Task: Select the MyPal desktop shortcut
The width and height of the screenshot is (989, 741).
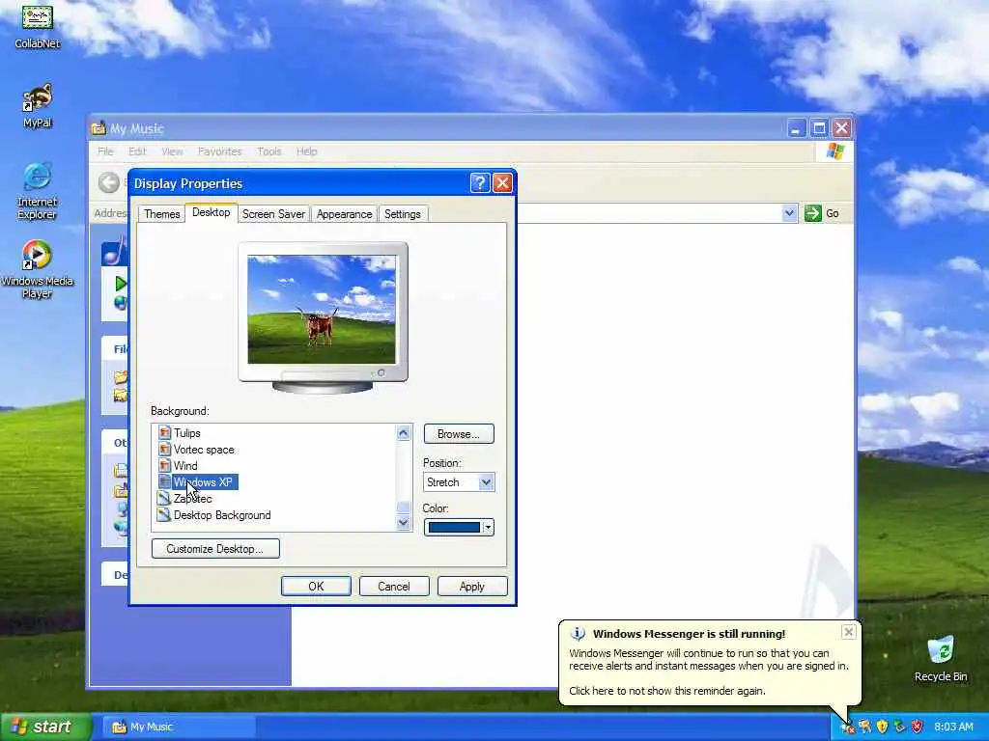Action: (38, 105)
